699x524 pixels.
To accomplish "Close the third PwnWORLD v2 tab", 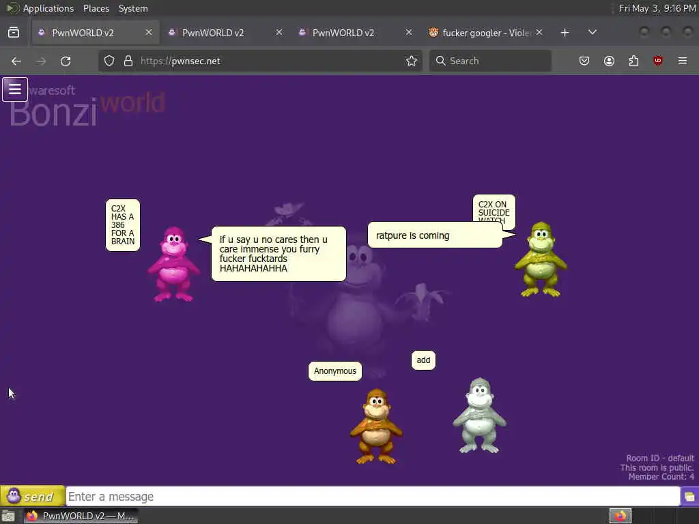I will (x=409, y=33).
